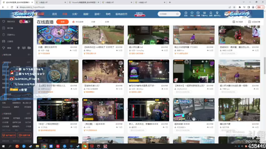Open stream thumbnail 一起研究新版怎么玩

(194, 71)
